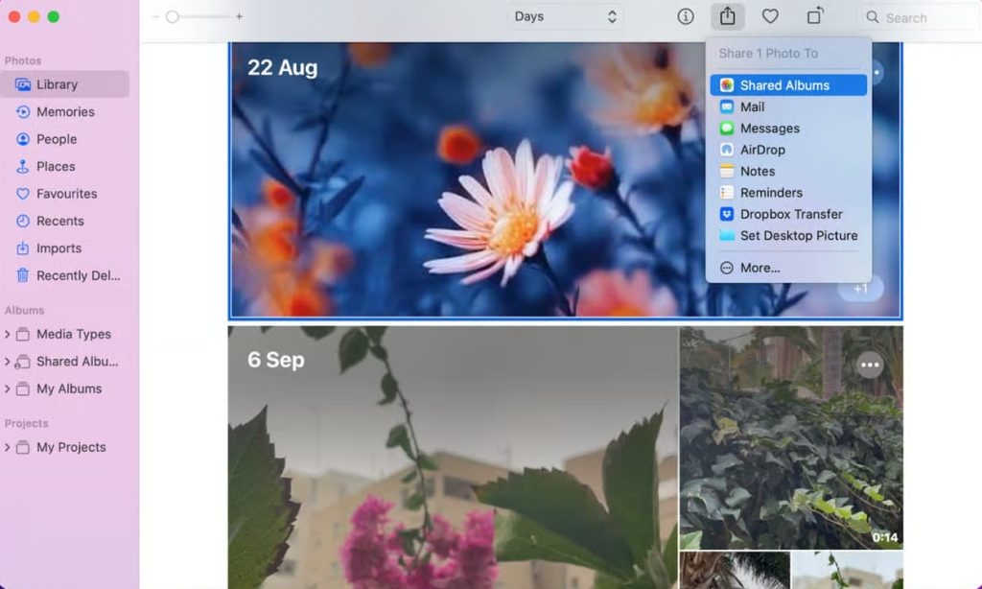Expand the Shared Albums chevron in the sidebar
This screenshot has width=982, height=589.
point(7,362)
